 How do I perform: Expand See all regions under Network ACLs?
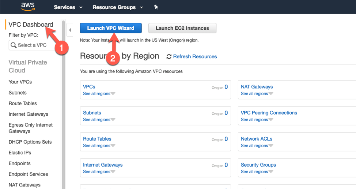tap(257, 146)
